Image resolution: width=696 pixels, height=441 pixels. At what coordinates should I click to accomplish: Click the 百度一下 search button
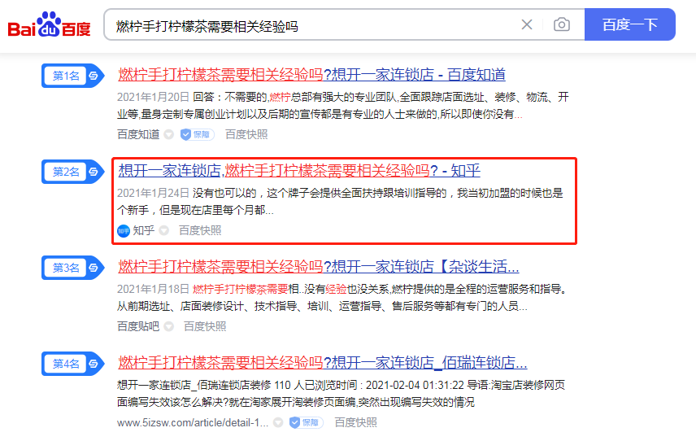coord(629,24)
